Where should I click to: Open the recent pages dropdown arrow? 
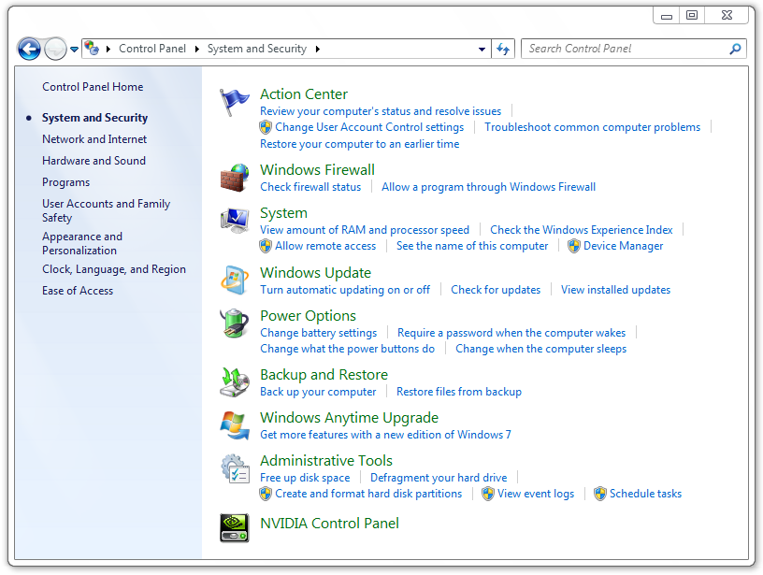(x=74, y=50)
